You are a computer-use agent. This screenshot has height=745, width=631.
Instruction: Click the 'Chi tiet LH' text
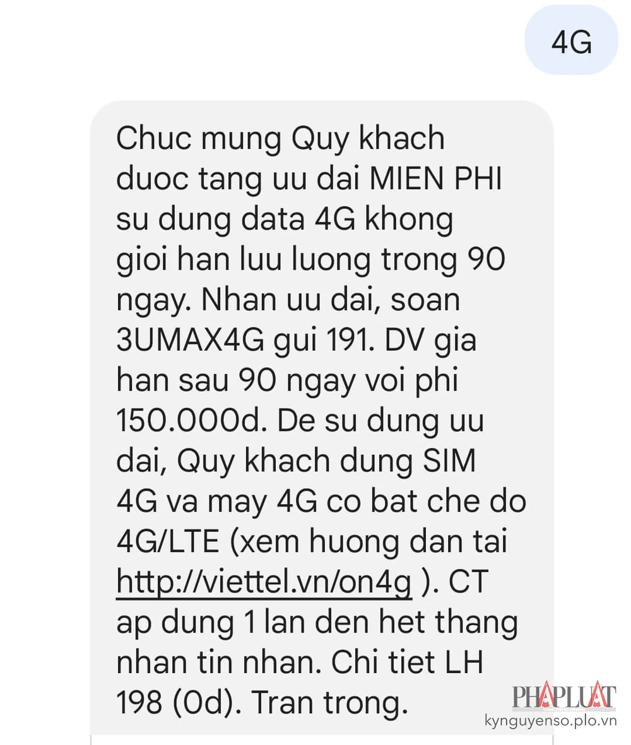coord(407,662)
